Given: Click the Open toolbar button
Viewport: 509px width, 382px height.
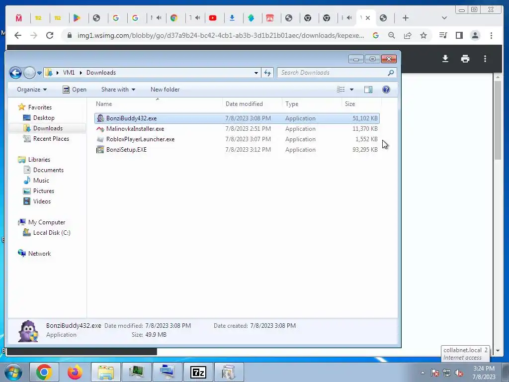Looking at the screenshot, I should (x=75, y=90).
